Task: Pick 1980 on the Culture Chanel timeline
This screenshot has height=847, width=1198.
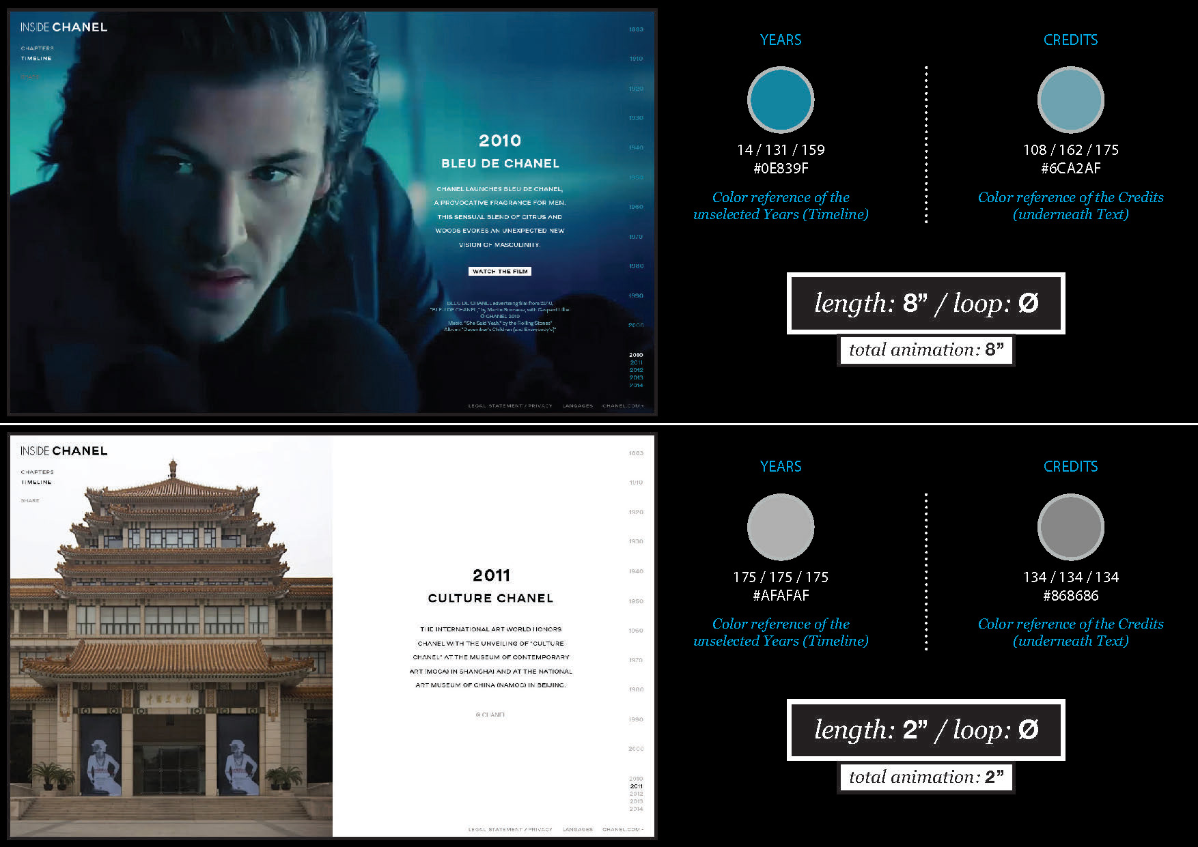Action: point(636,689)
